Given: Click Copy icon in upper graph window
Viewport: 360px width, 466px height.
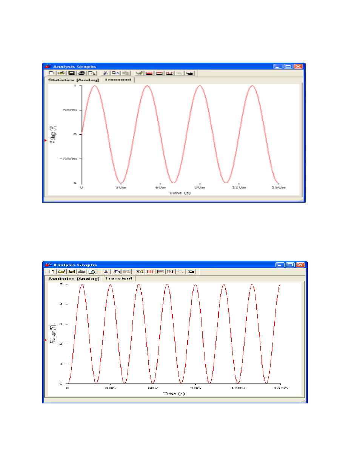Looking at the screenshot, I should tap(115, 73).
